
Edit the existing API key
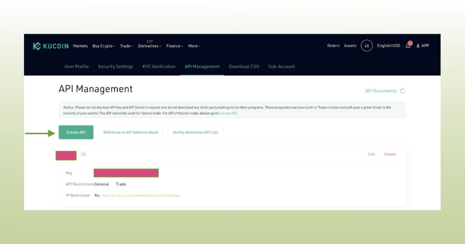point(371,154)
